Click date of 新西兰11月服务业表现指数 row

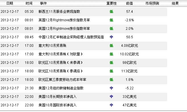click(x=10, y=12)
